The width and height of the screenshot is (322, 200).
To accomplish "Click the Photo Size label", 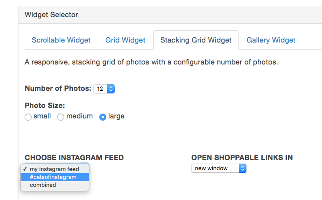I will click(x=45, y=105).
